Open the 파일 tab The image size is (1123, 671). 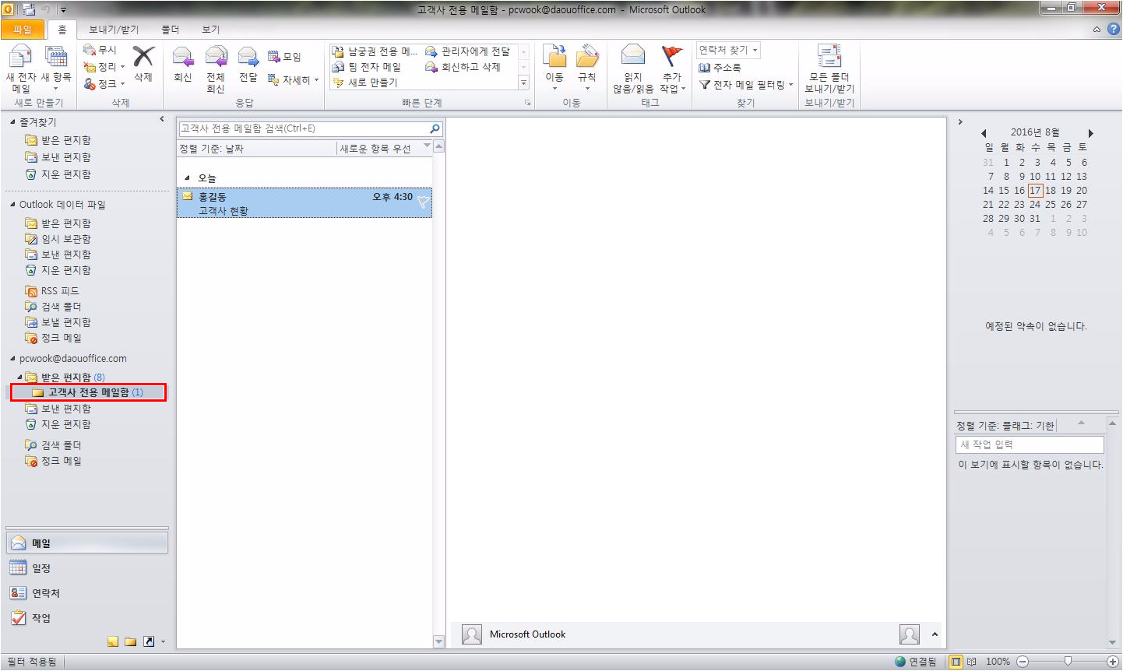tap(23, 30)
